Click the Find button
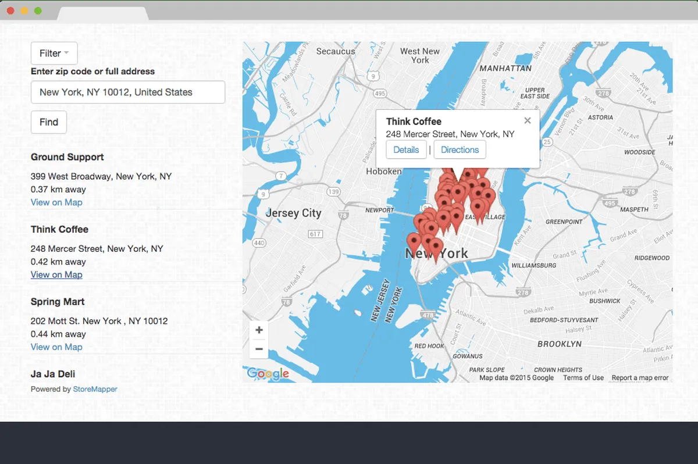This screenshot has width=698, height=464. (x=49, y=122)
